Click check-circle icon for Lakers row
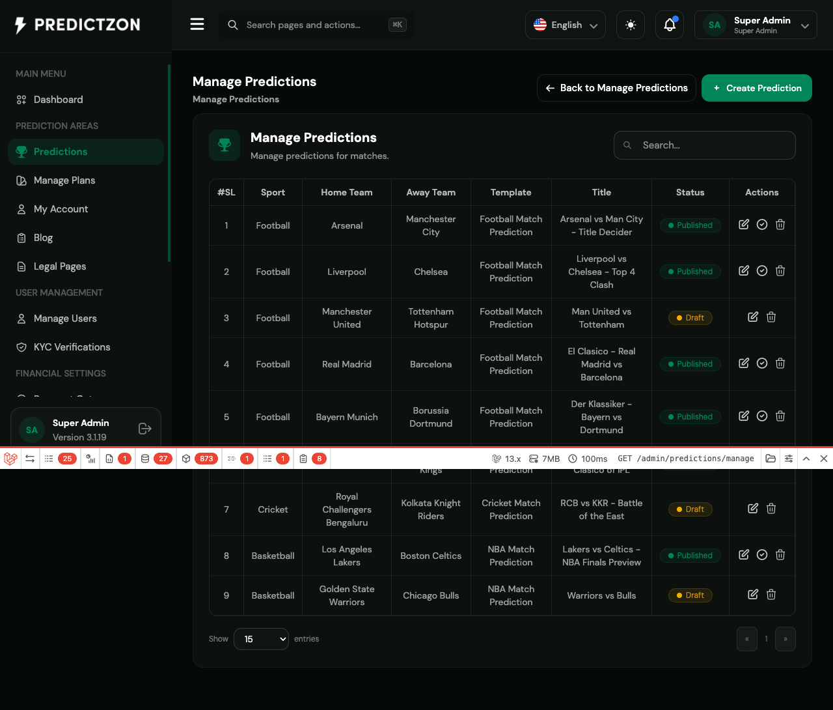The height and width of the screenshot is (710, 833). [x=762, y=555]
